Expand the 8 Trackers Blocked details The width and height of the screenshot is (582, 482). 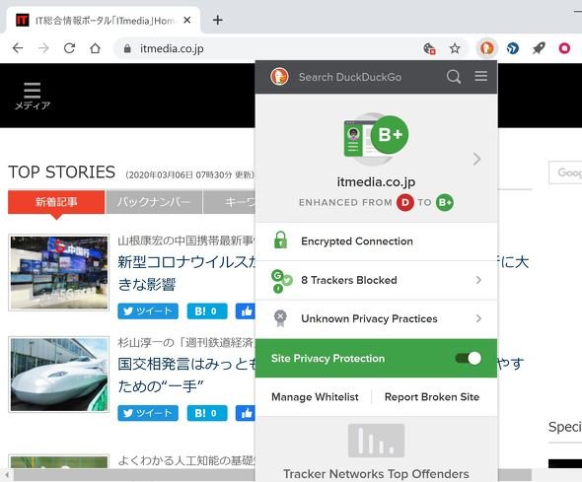pyautogui.click(x=376, y=280)
